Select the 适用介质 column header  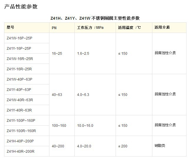coord(162,28)
